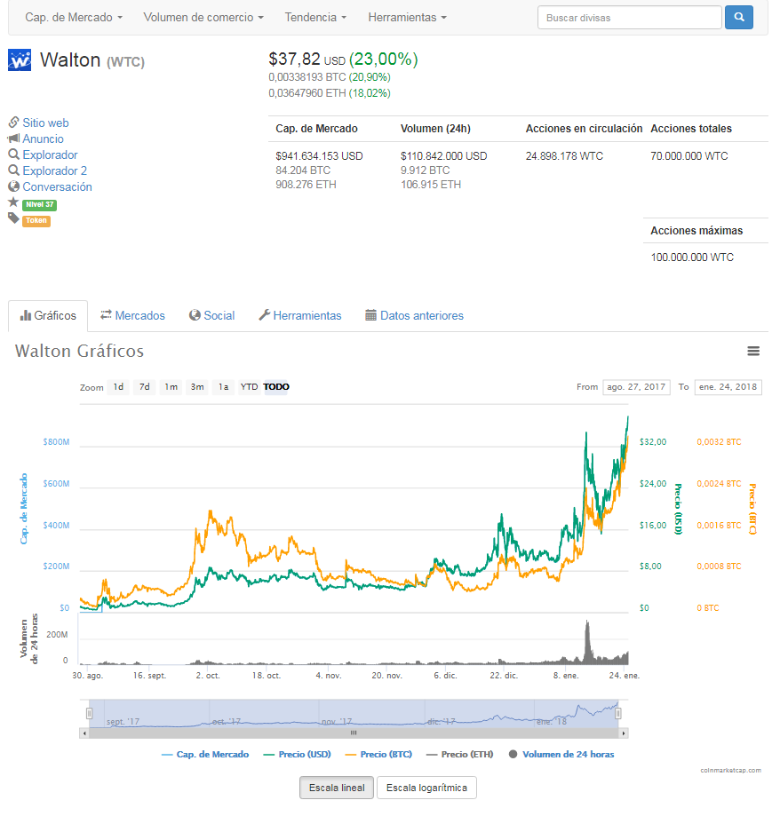Open the Herramientas tab with wrench icon

[x=300, y=316]
